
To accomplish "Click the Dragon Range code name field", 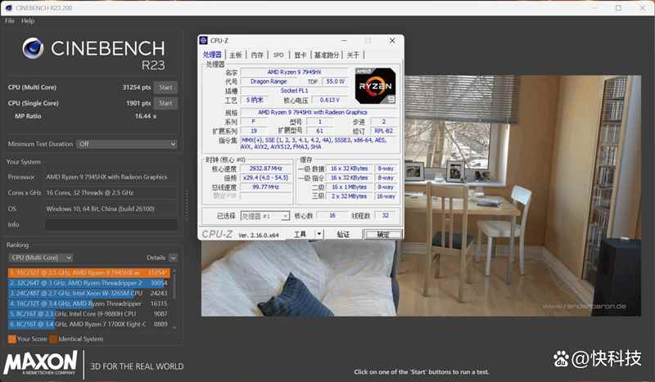I will click(269, 82).
